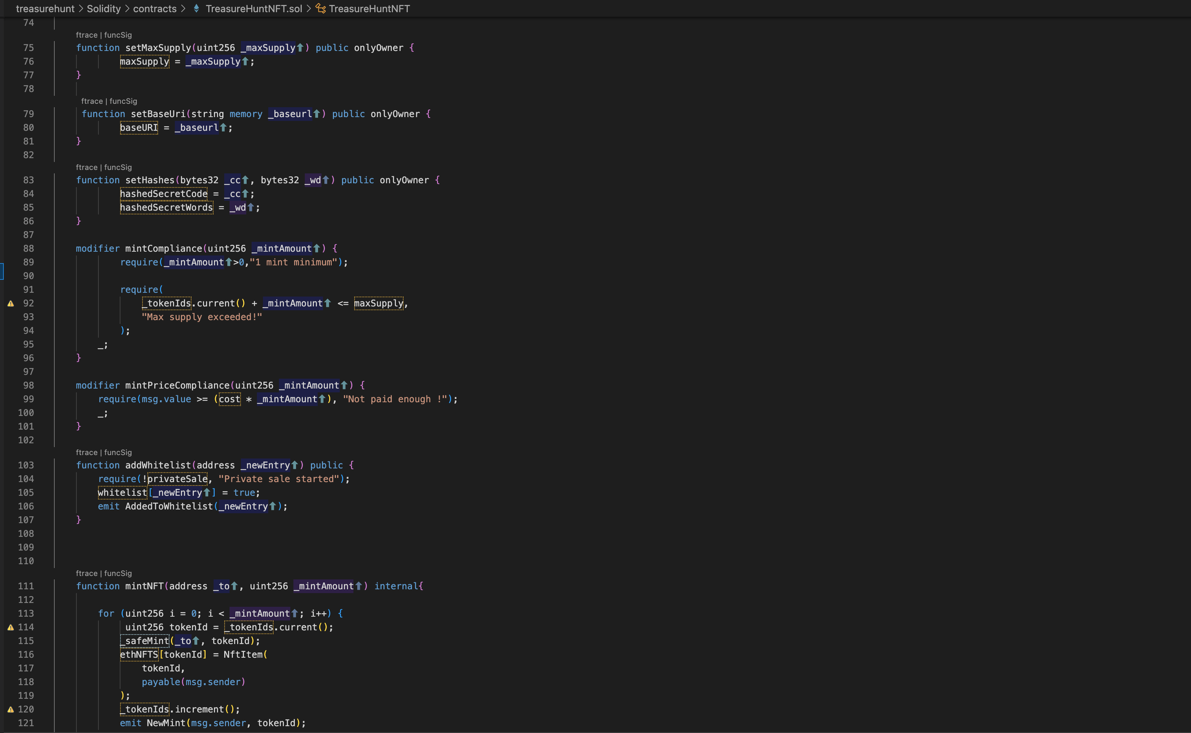Click the class symbol icon before TreasureHuntNFT
The width and height of the screenshot is (1191, 733).
(320, 9)
